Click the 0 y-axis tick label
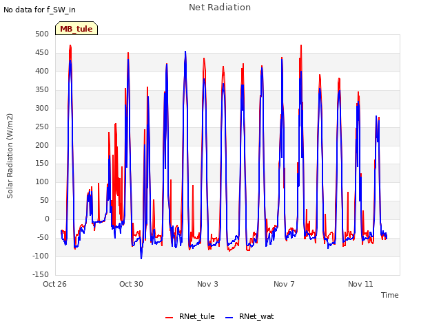 47,219
